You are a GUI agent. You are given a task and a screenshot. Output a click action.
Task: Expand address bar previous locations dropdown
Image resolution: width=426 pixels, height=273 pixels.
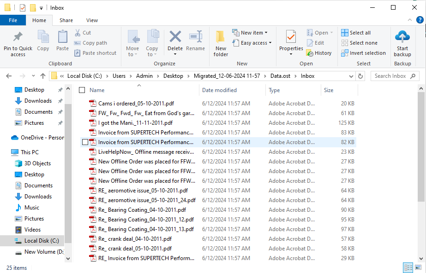coord(351,76)
